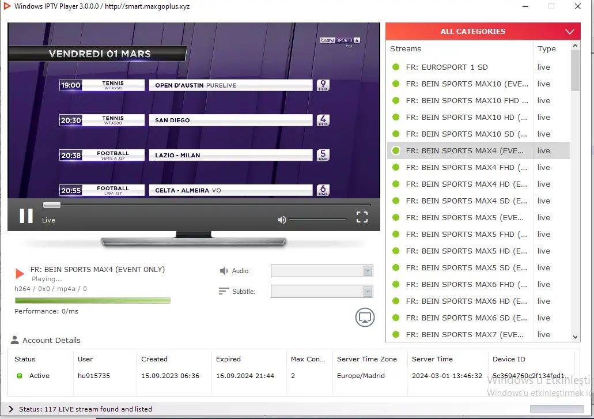Screen dimensions: 594x419
Task: Click the video seek bar handle
Action: tap(51, 205)
